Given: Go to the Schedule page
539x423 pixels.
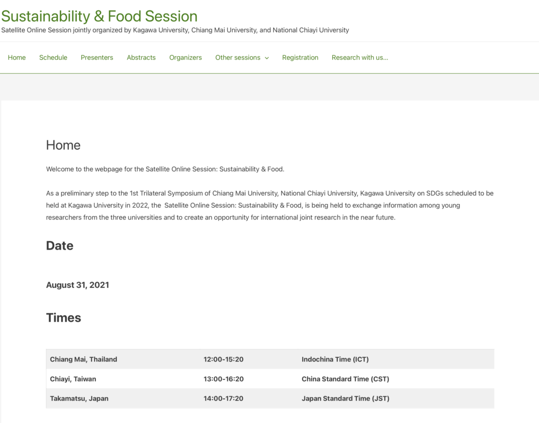Looking at the screenshot, I should [53, 58].
